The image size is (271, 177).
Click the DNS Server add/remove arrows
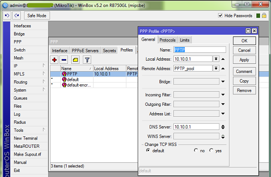point(223,127)
